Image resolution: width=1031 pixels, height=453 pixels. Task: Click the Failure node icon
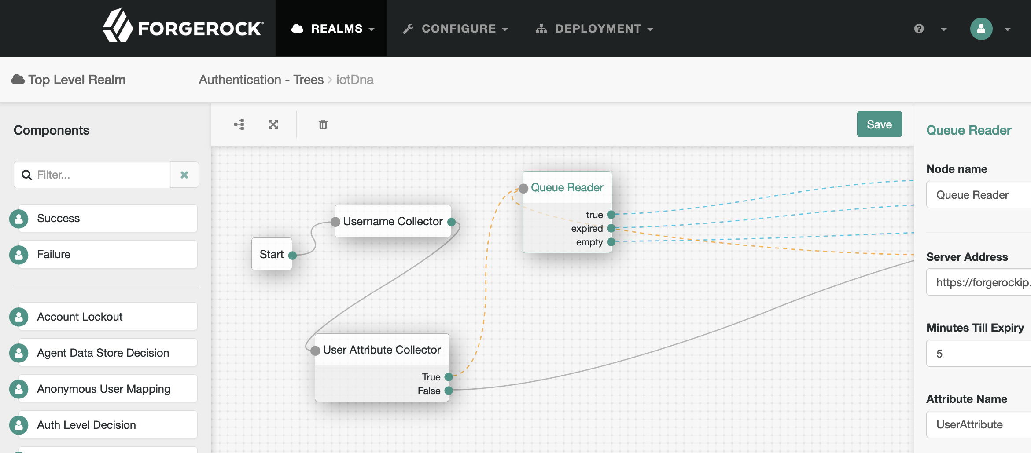pyautogui.click(x=18, y=255)
